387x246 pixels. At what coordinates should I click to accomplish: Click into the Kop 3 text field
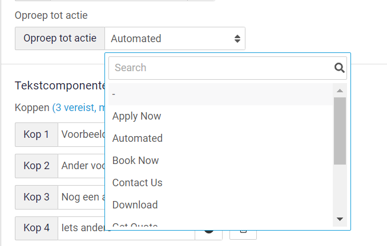pos(82,197)
